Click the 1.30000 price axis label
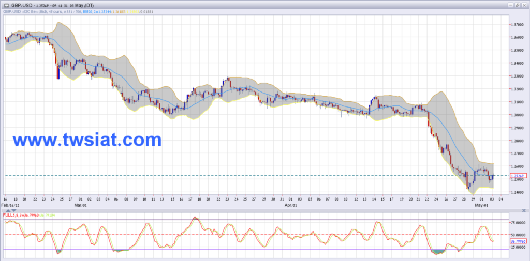This screenshot has height=261, width=530. (x=517, y=115)
